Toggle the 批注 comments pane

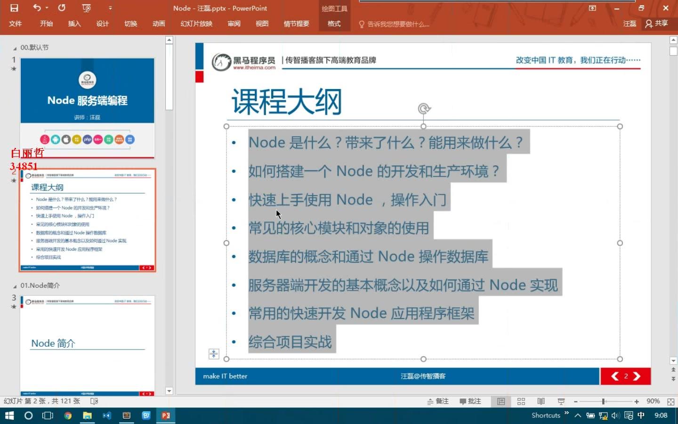(x=471, y=401)
